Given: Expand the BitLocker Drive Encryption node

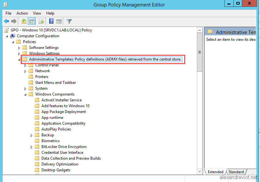Looking at the screenshot, I should (31, 147).
